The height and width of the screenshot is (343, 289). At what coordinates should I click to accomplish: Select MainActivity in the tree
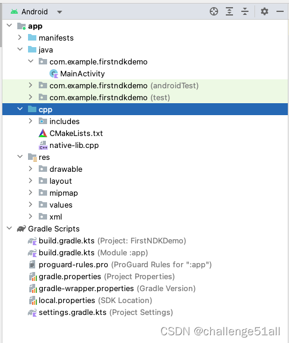(x=82, y=74)
